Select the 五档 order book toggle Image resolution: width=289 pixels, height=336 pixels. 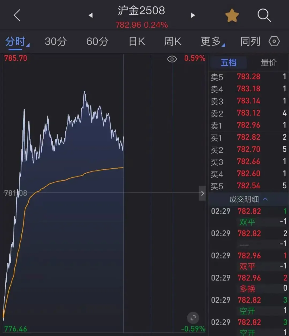click(x=228, y=63)
